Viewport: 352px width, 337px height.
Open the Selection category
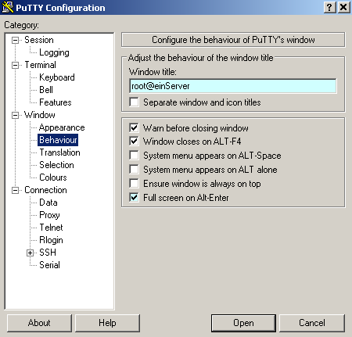click(56, 165)
